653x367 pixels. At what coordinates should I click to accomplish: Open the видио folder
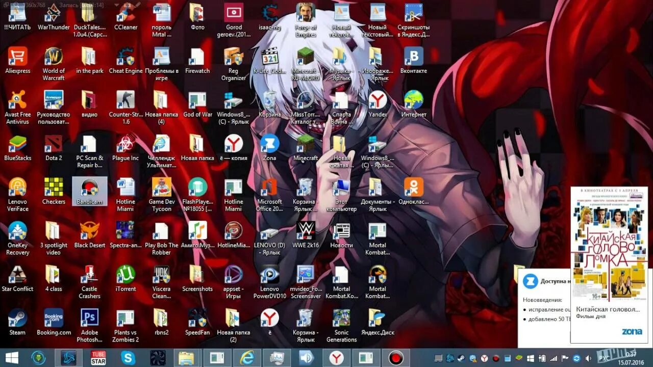pyautogui.click(x=90, y=104)
